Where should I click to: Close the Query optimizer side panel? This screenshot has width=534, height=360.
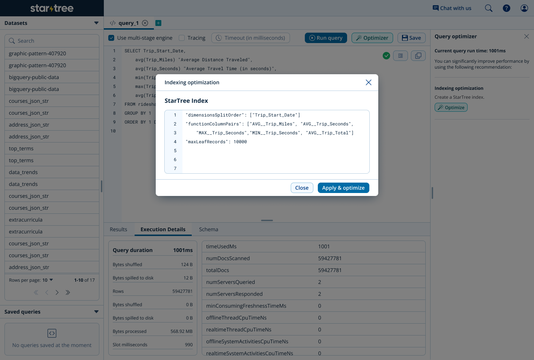526,36
